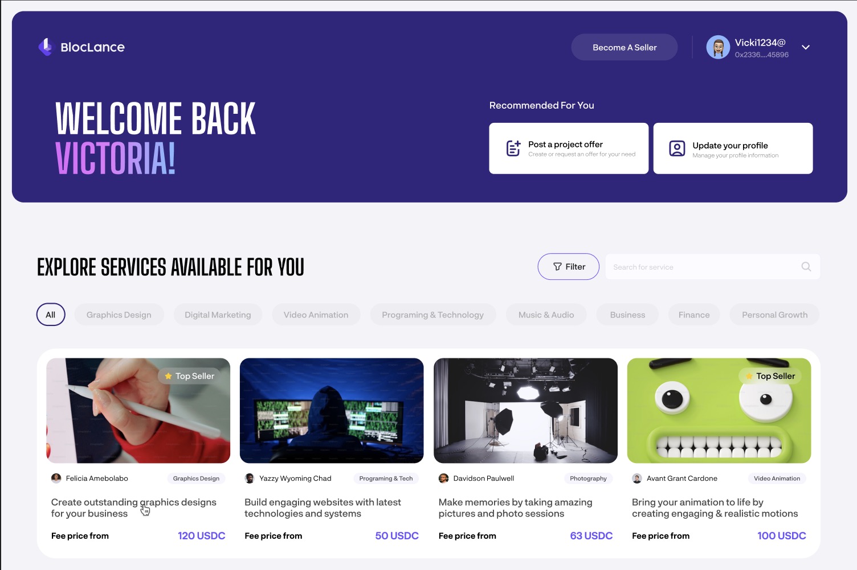Click the Vicki1234@ profile avatar
Image resolution: width=857 pixels, height=570 pixels.
click(x=718, y=47)
